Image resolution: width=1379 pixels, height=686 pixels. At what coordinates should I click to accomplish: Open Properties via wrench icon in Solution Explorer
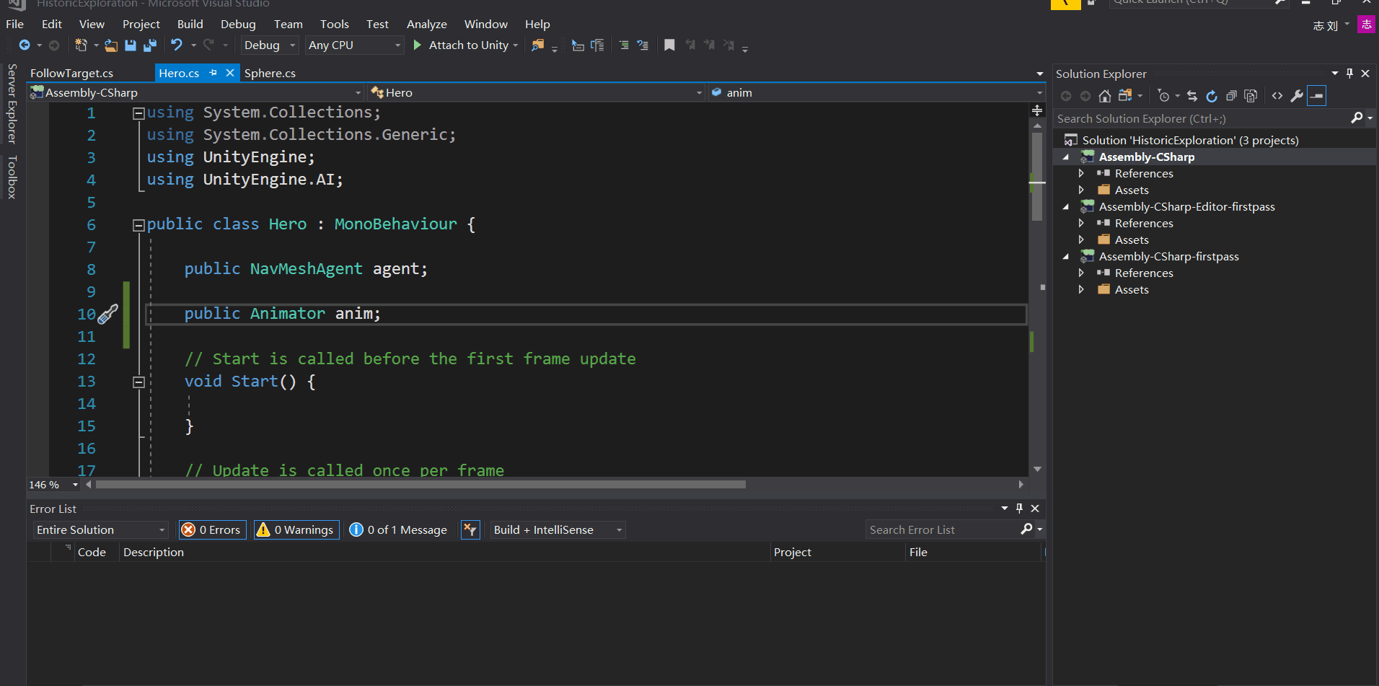click(1297, 95)
